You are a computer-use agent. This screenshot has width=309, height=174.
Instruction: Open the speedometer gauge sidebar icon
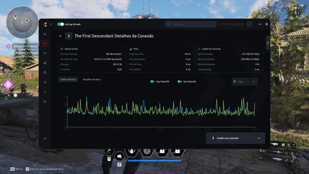coord(45,72)
